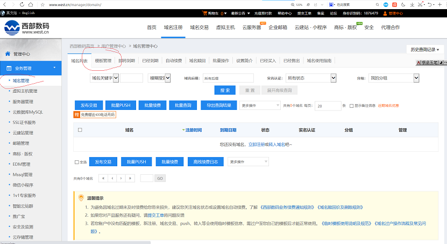Click the orange 赠 gift badge
447x244 pixels.
click(x=76, y=114)
